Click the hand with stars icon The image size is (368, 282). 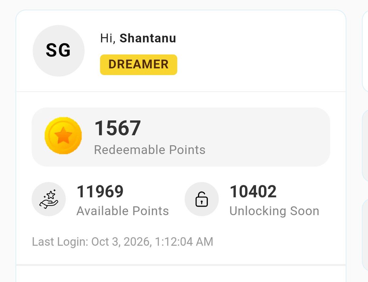pos(49,199)
